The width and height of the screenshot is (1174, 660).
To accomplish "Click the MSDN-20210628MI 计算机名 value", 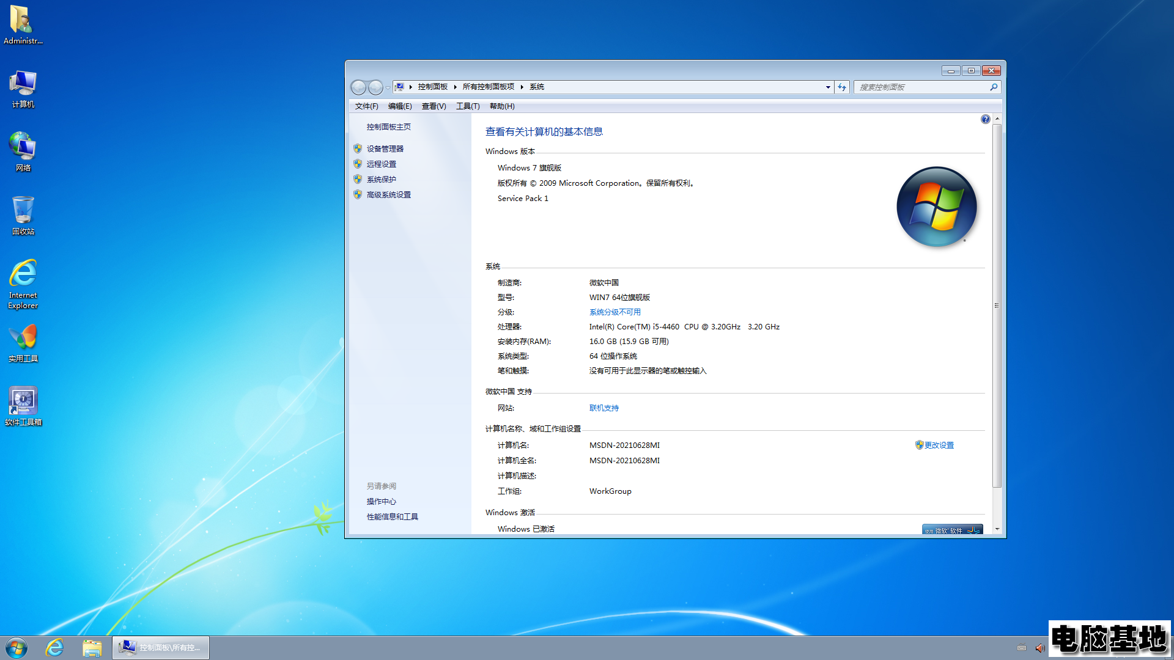I will pos(624,445).
